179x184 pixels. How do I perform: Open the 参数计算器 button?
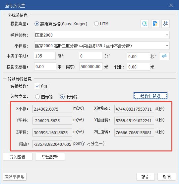coord(150,96)
